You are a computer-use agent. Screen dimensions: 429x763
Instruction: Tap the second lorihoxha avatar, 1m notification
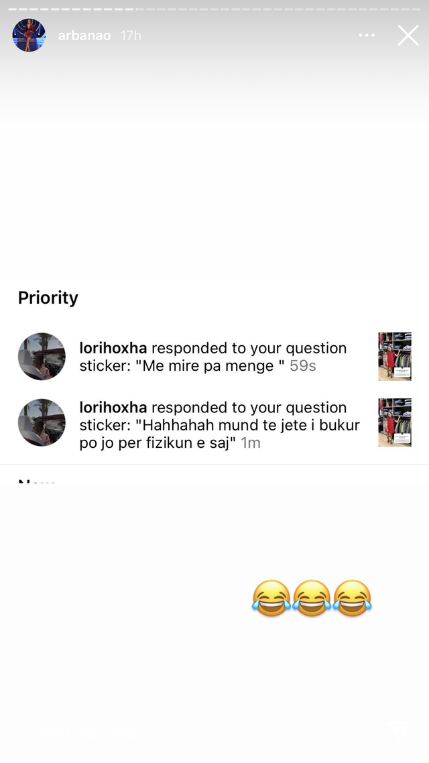tap(42, 422)
